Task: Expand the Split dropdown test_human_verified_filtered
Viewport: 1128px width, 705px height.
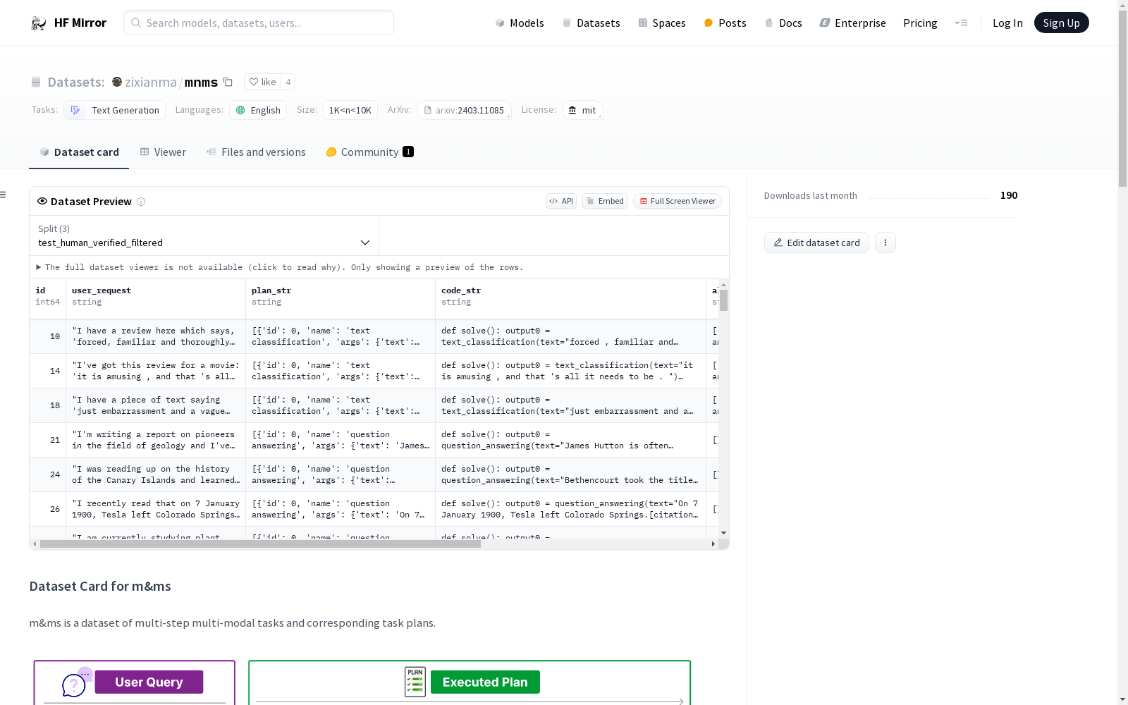Action: (x=204, y=236)
